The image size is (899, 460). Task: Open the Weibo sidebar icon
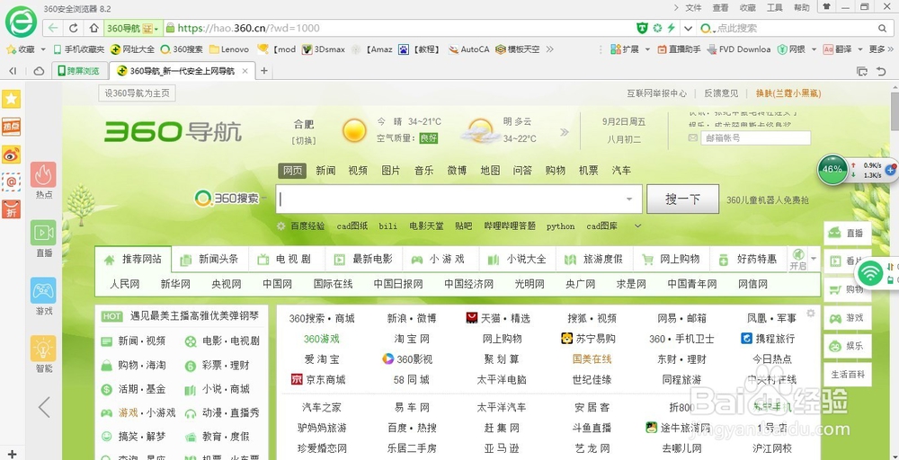(12, 154)
